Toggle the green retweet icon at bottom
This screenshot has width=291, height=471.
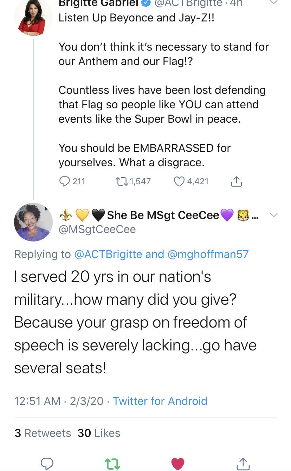click(x=113, y=464)
